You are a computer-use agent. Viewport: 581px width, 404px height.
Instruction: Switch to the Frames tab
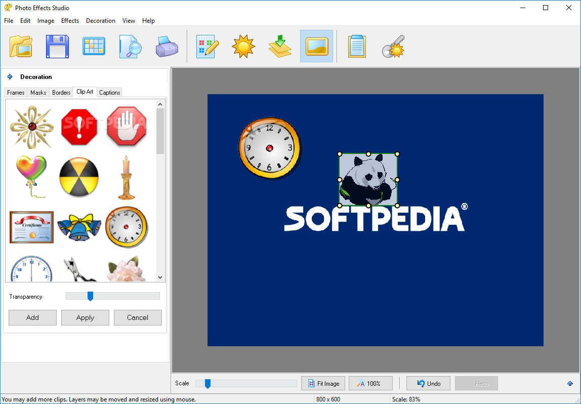[x=16, y=93]
